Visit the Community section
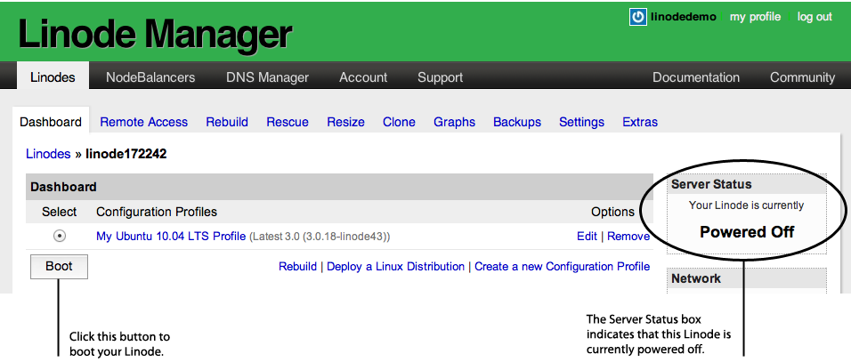This screenshot has height=362, width=851. click(802, 77)
